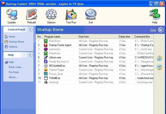Click the Exit power-button icon
This screenshot has height=114, width=166.
(91, 14)
